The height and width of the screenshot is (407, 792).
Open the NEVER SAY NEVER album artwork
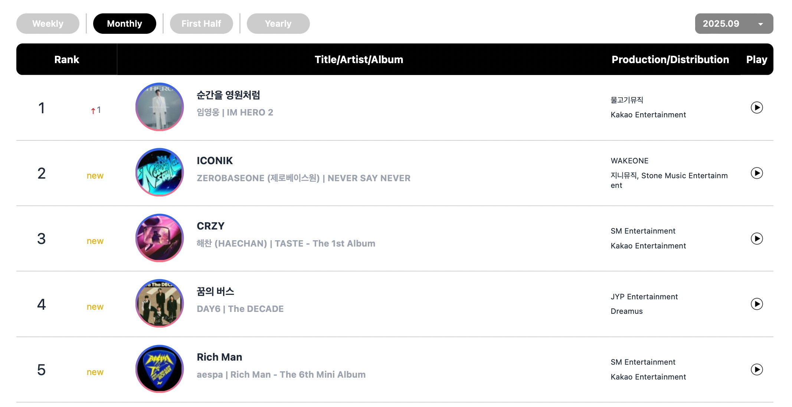click(160, 172)
